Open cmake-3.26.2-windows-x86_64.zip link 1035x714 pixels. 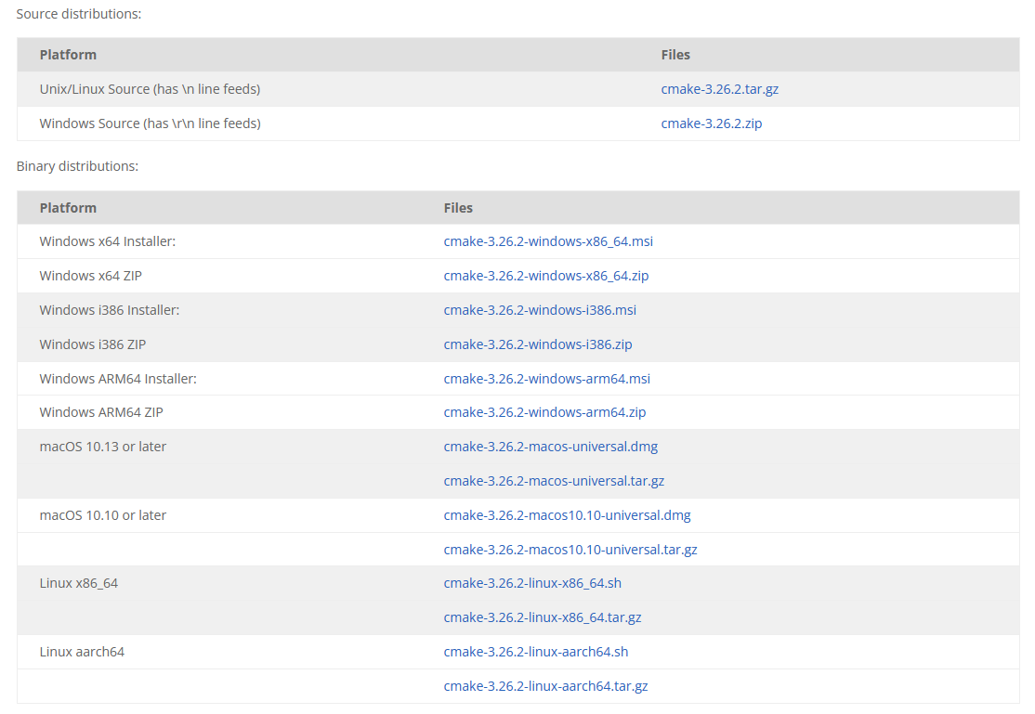[x=546, y=276]
